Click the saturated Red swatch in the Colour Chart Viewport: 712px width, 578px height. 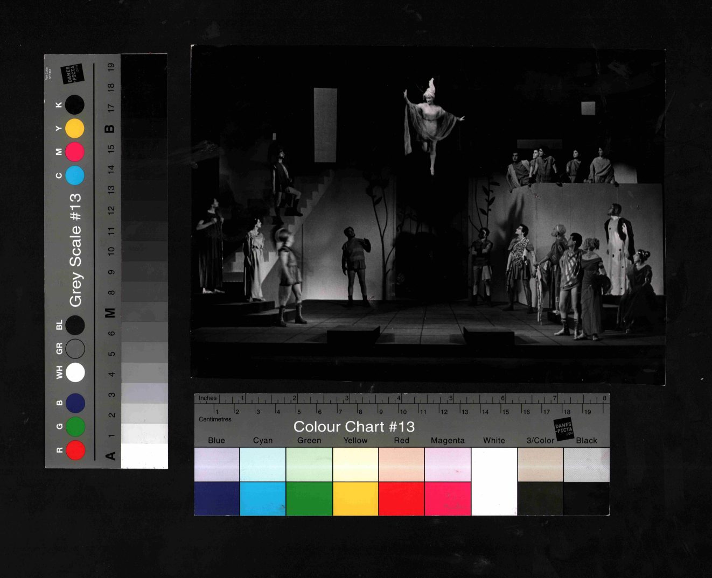[x=401, y=499]
